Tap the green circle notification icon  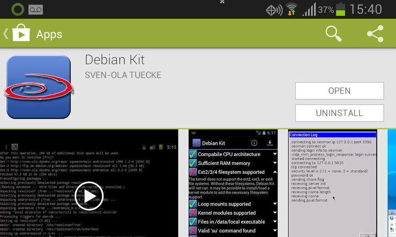18,9
